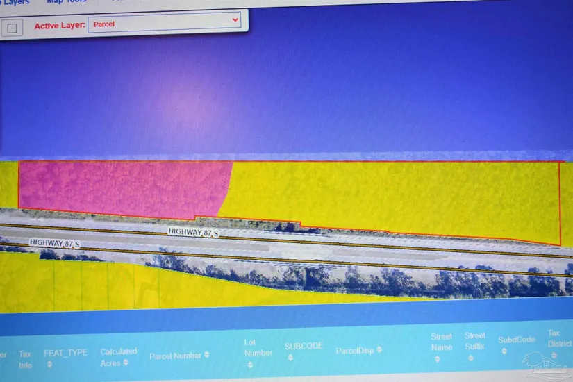Open the Active Layer Parcel dropdown
573x382 pixels.
pyautogui.click(x=165, y=22)
